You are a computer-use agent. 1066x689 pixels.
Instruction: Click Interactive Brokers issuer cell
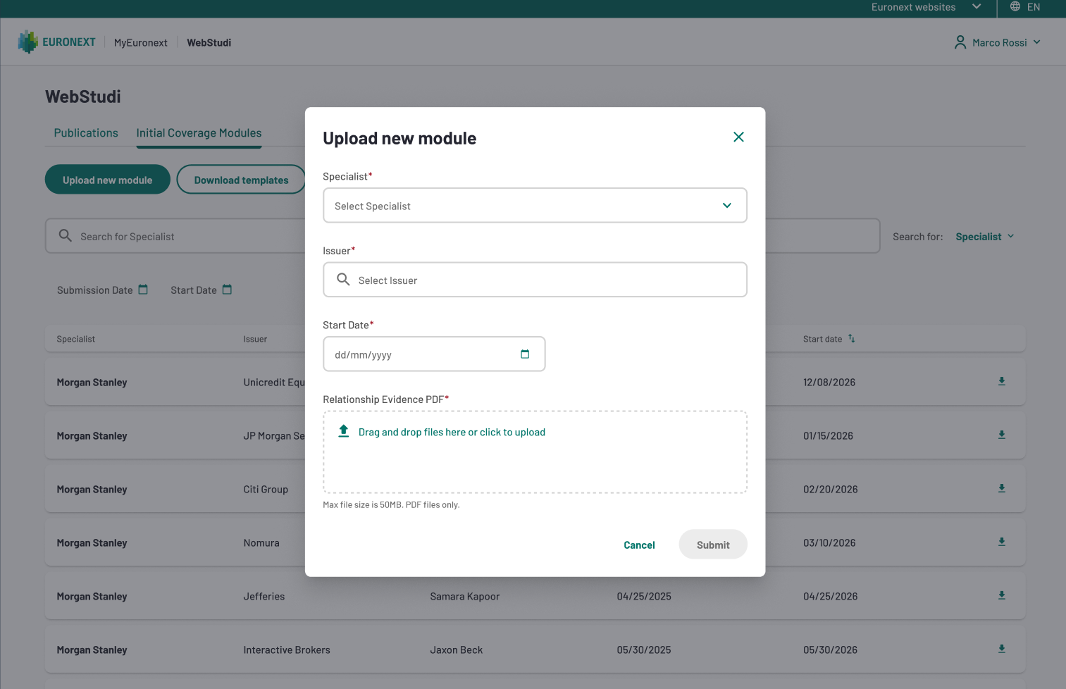tap(287, 650)
